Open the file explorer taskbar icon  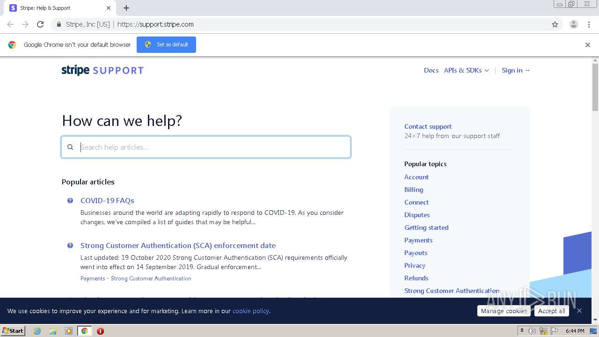[x=53, y=331]
